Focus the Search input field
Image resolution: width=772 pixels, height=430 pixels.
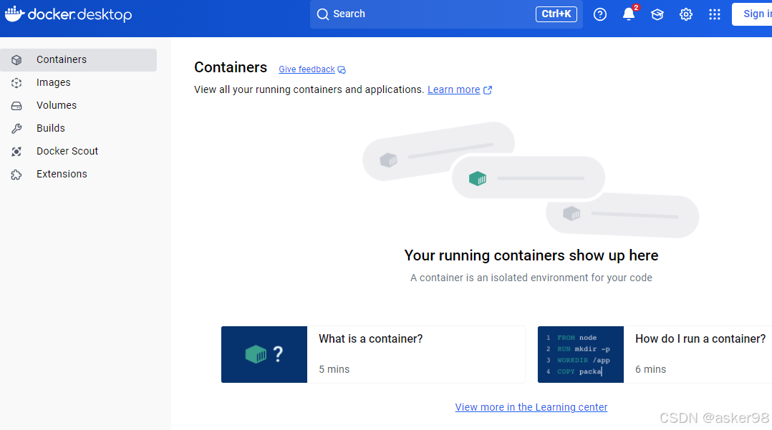tap(446, 14)
